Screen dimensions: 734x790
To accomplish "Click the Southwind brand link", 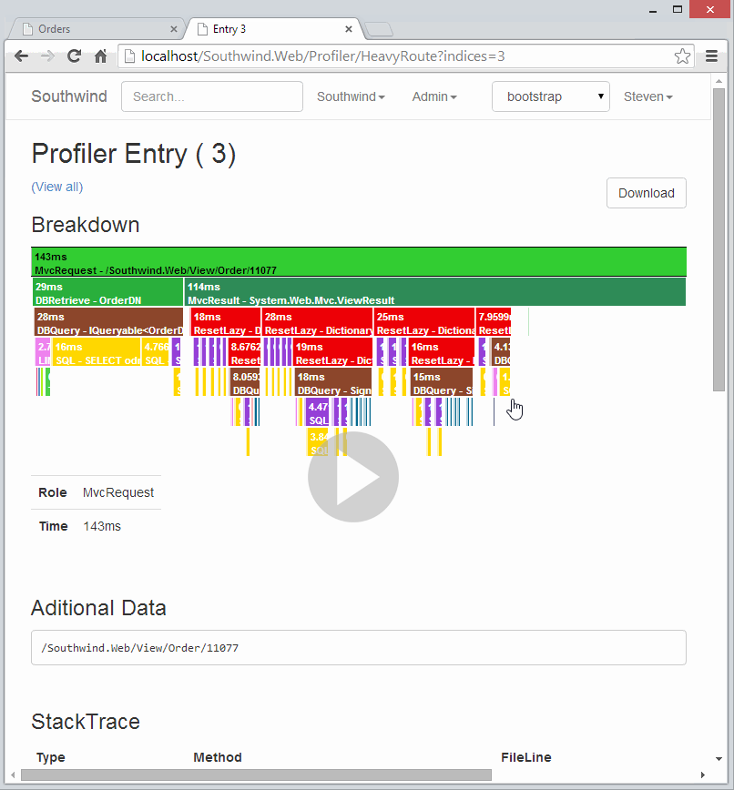I will coord(69,96).
